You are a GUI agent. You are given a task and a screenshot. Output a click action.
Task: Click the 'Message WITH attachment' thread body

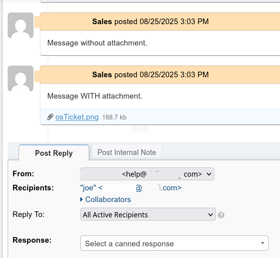pyautogui.click(x=160, y=96)
